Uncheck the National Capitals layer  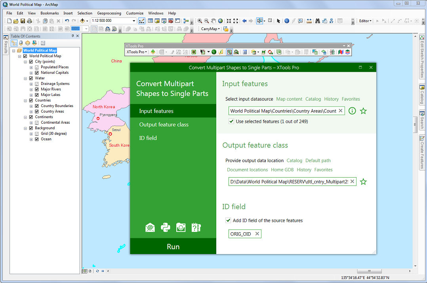pyautogui.click(x=37, y=73)
